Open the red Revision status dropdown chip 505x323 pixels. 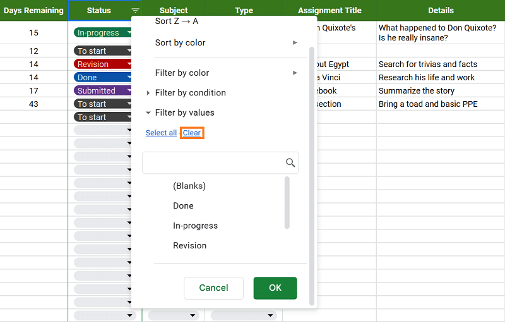click(102, 64)
